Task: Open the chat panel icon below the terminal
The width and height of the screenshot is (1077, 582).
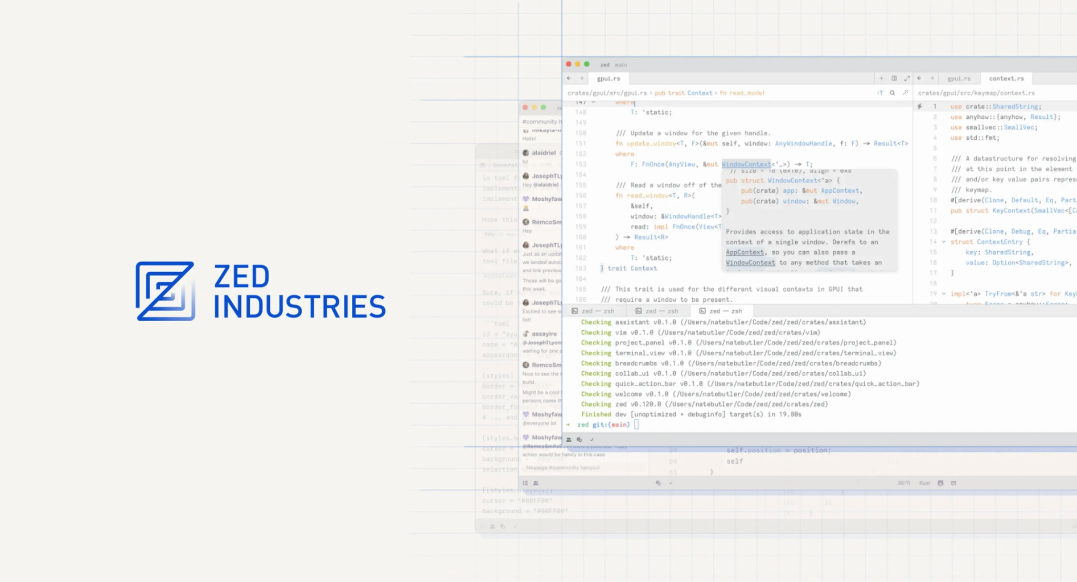Action: point(579,439)
